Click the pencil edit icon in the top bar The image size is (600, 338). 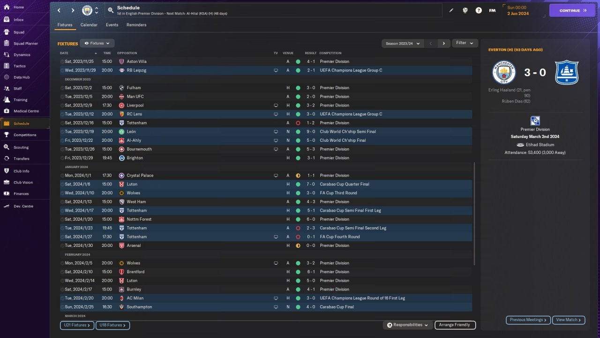click(x=451, y=10)
